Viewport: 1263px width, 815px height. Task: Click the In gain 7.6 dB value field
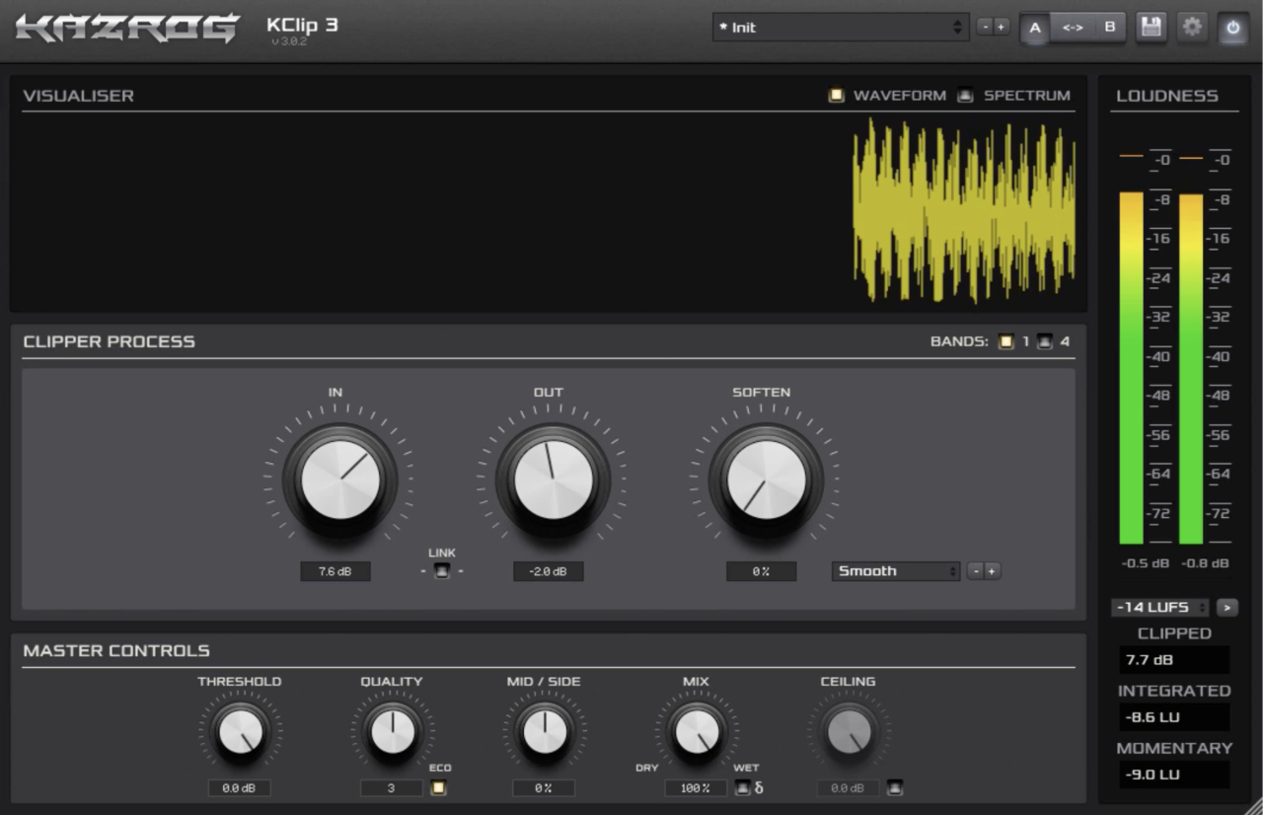tap(335, 571)
